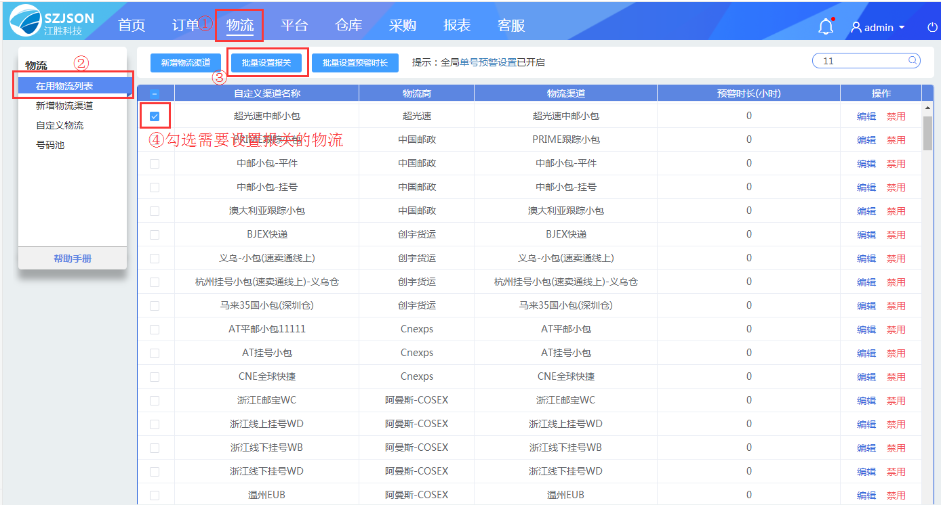Viewport: 941px width, 505px height.
Task: Click 编辑 for 超光速中邮小包
Action: tap(866, 116)
